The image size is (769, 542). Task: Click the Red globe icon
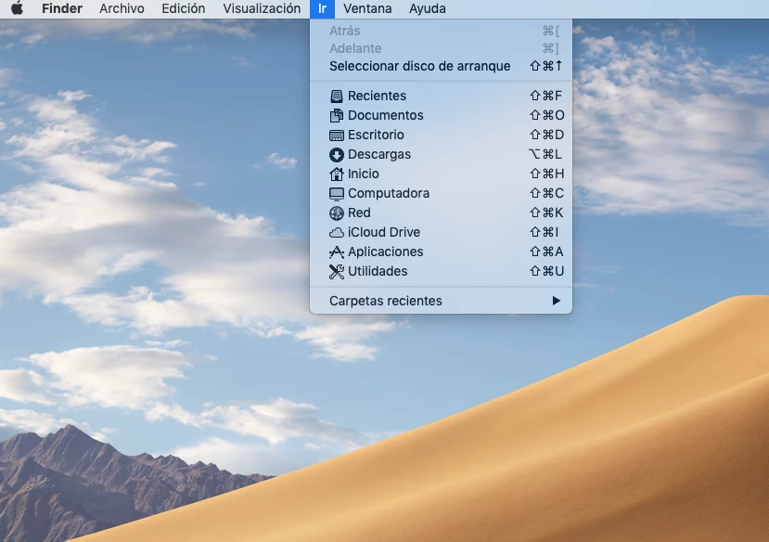[x=337, y=213]
